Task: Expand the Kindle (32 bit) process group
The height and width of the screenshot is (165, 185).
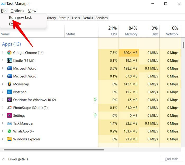Action: tap(2, 60)
